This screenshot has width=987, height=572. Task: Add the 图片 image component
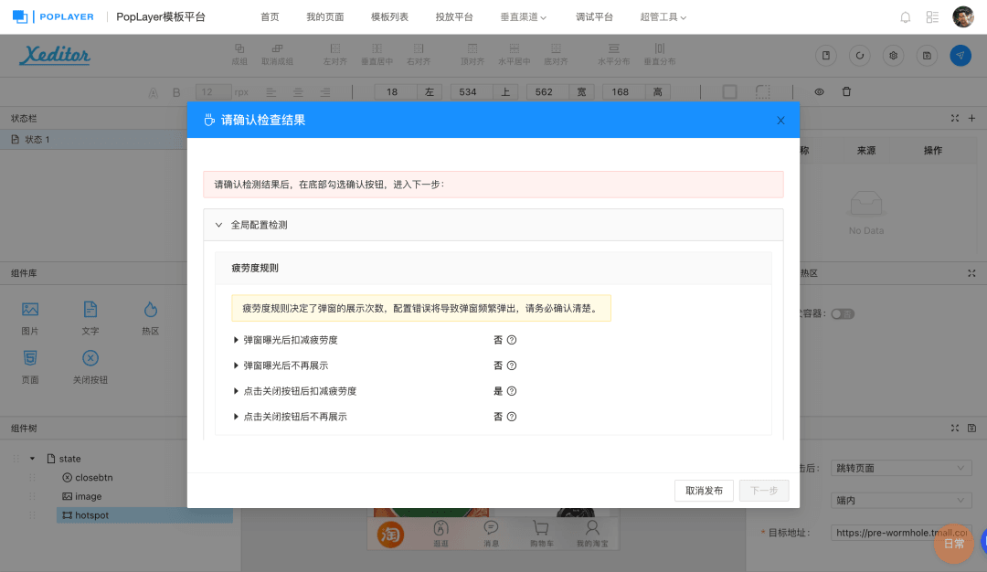click(30, 318)
